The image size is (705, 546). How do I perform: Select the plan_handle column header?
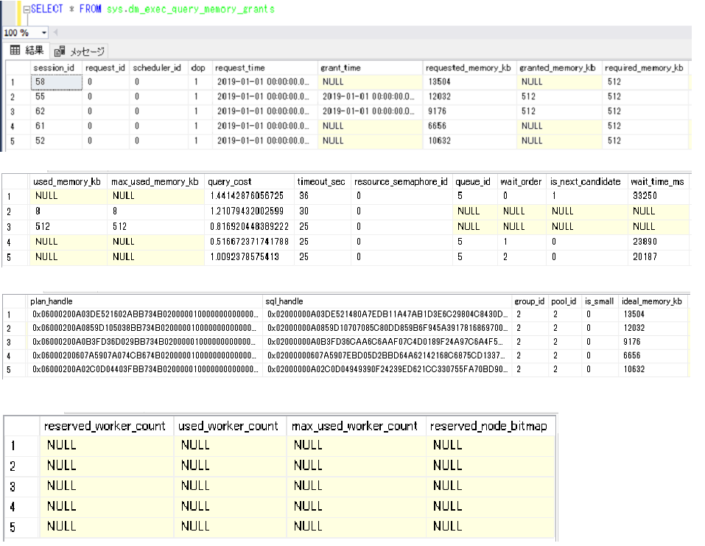145,301
